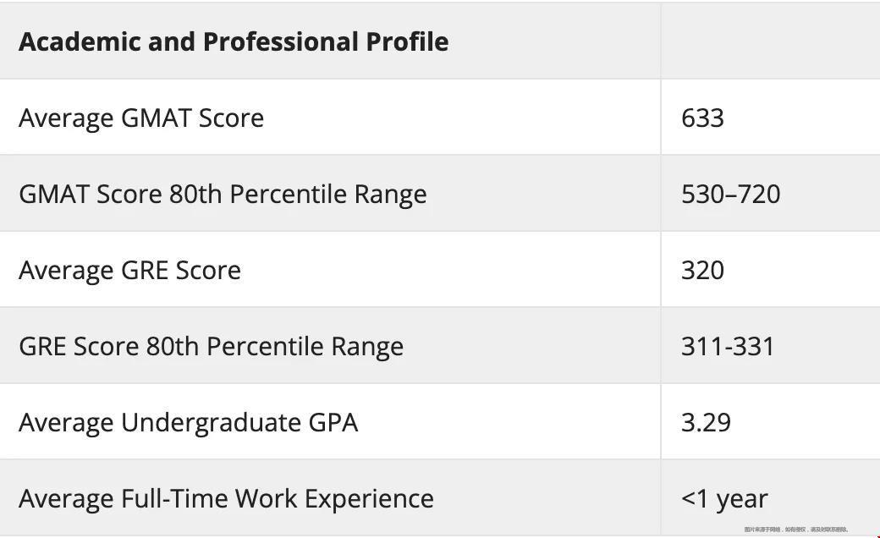This screenshot has width=880, height=538.
Task: Click Average Full-Time Work Experience label
Action: tap(226, 499)
